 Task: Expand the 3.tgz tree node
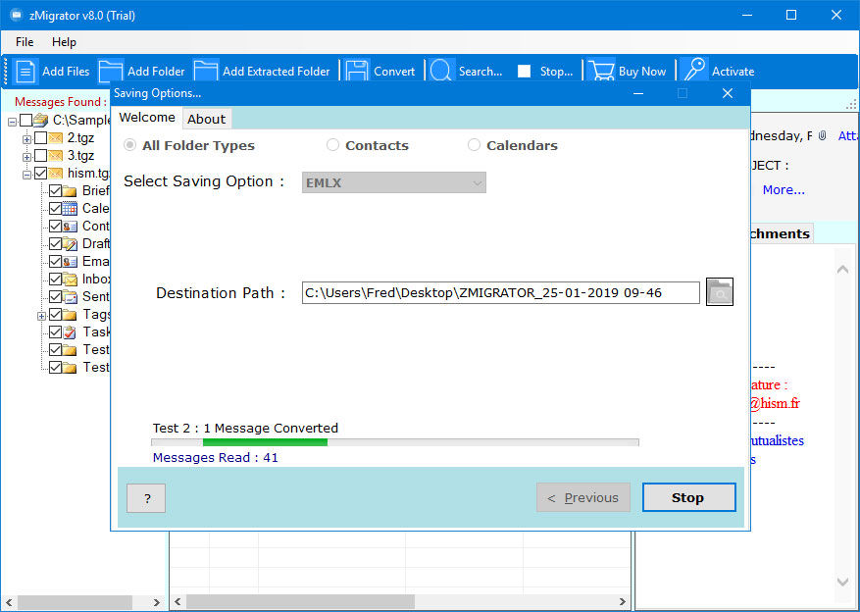tap(26, 157)
